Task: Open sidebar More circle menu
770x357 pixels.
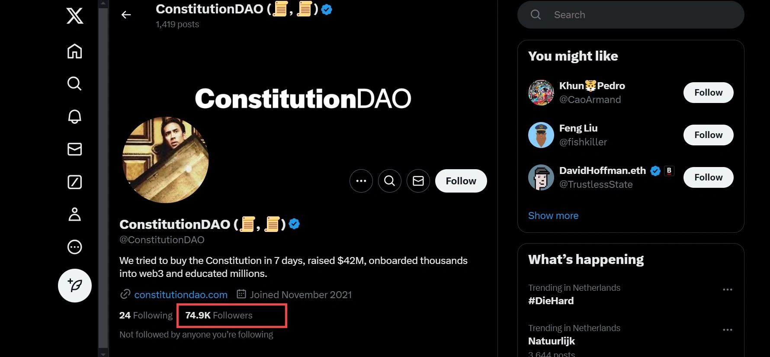Action: tap(75, 247)
